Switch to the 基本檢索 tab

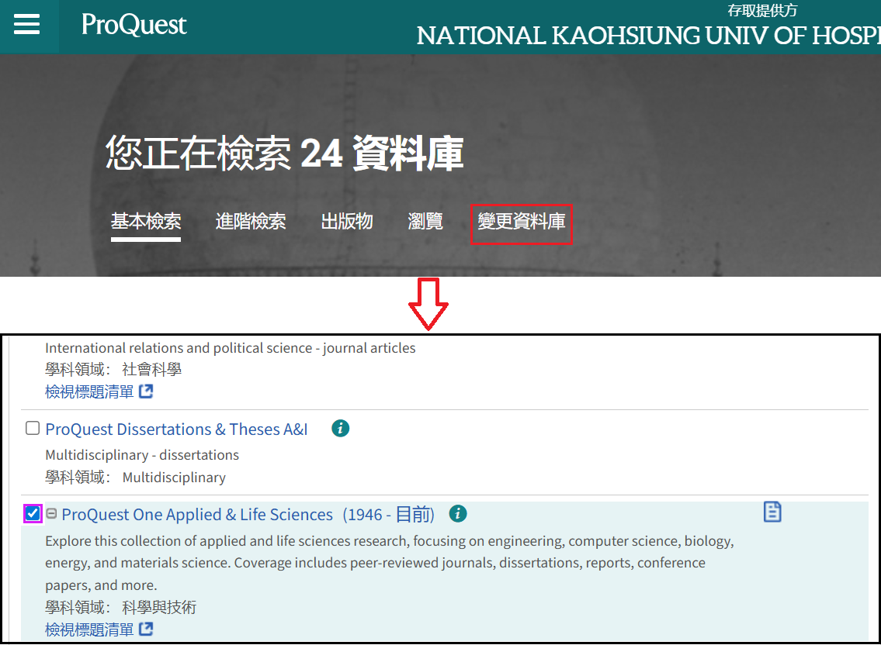click(x=146, y=222)
